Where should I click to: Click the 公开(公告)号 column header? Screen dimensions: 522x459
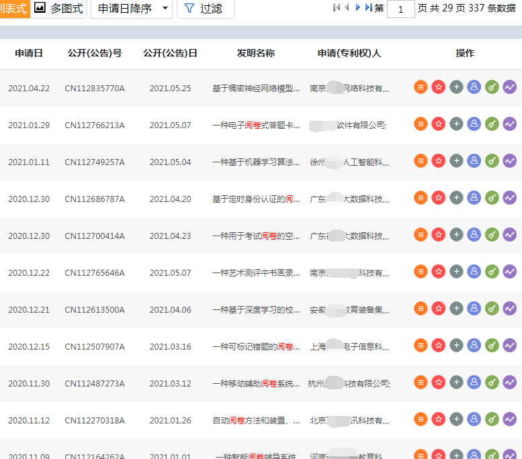pos(95,53)
